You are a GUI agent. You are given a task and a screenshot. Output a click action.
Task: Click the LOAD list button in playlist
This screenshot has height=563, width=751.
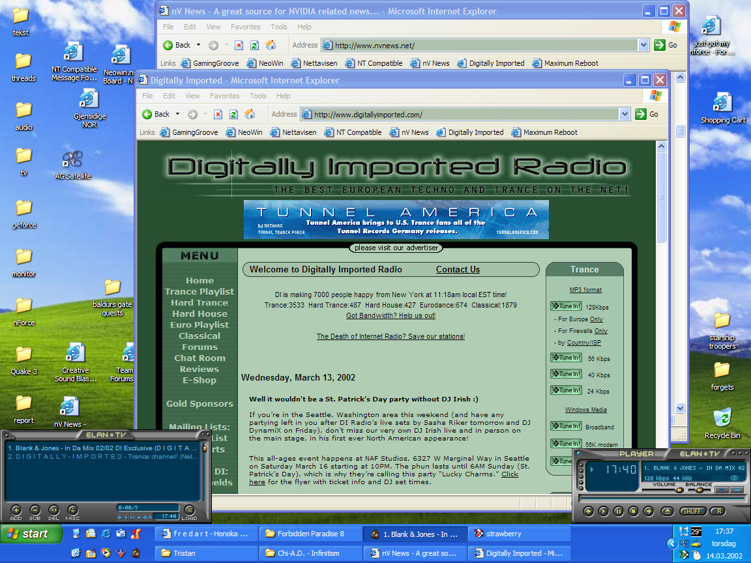point(189,510)
